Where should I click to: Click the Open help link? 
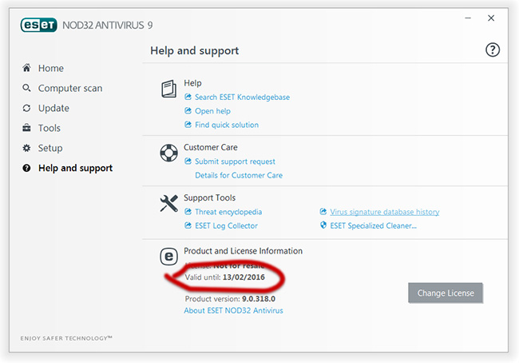tap(212, 111)
